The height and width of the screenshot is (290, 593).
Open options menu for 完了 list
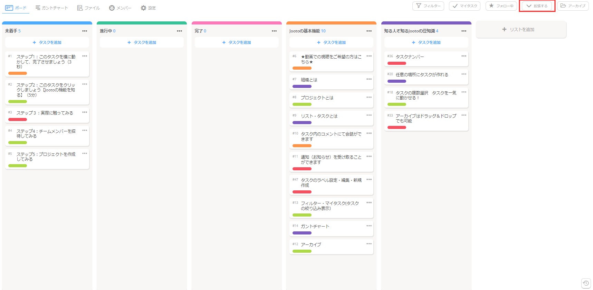pyautogui.click(x=274, y=31)
